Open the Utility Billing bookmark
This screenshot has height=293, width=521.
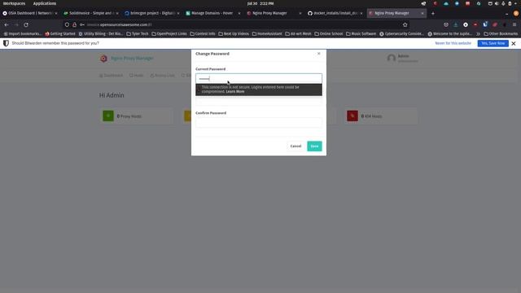(101, 33)
